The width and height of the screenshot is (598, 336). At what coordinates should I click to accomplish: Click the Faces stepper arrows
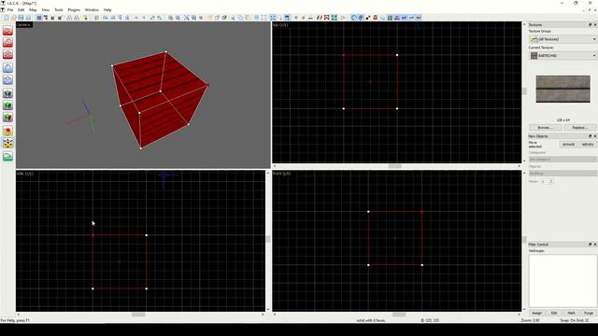(550, 181)
